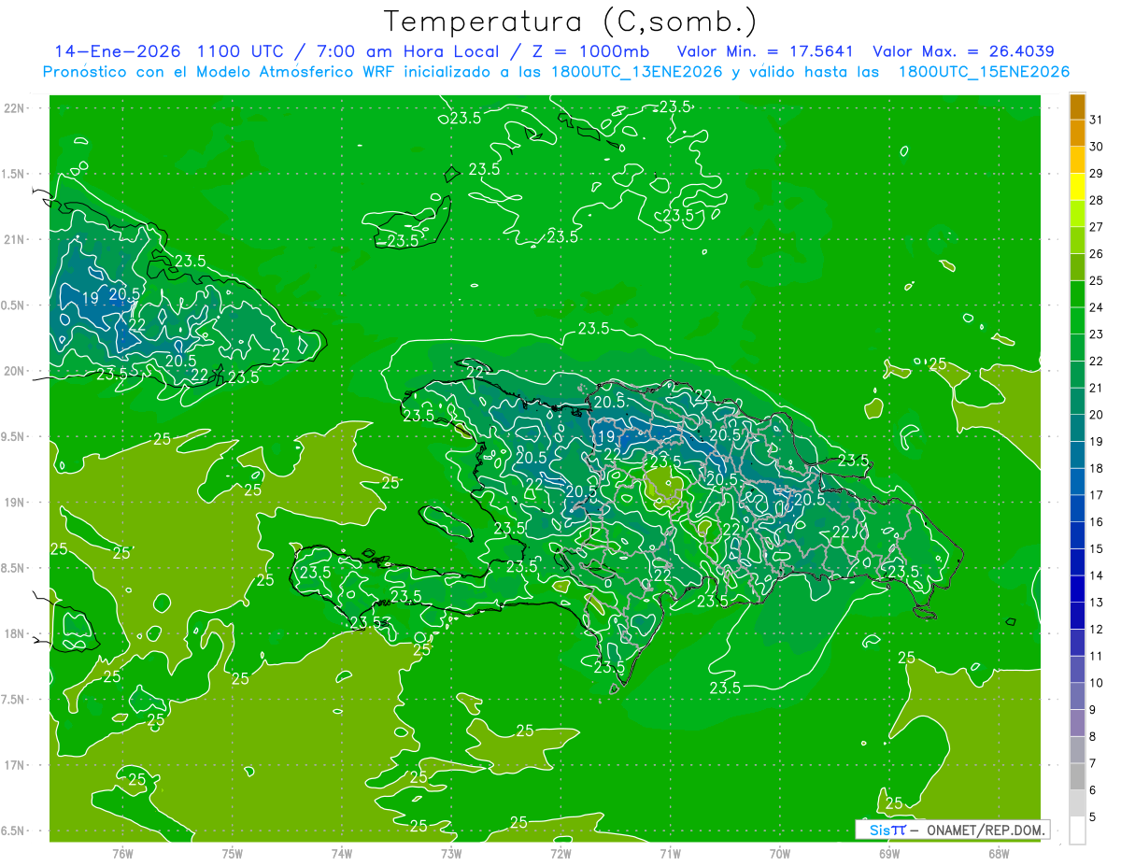Click the "SisTT- ONAMET/REP.DOM." credit box

[x=953, y=830]
